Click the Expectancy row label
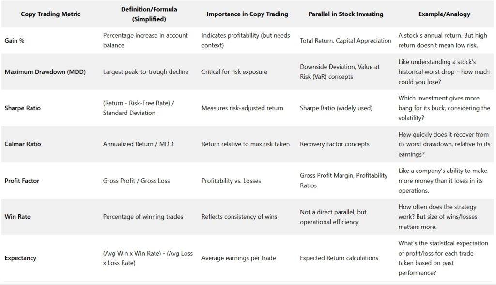The image size is (496, 285). (20, 258)
